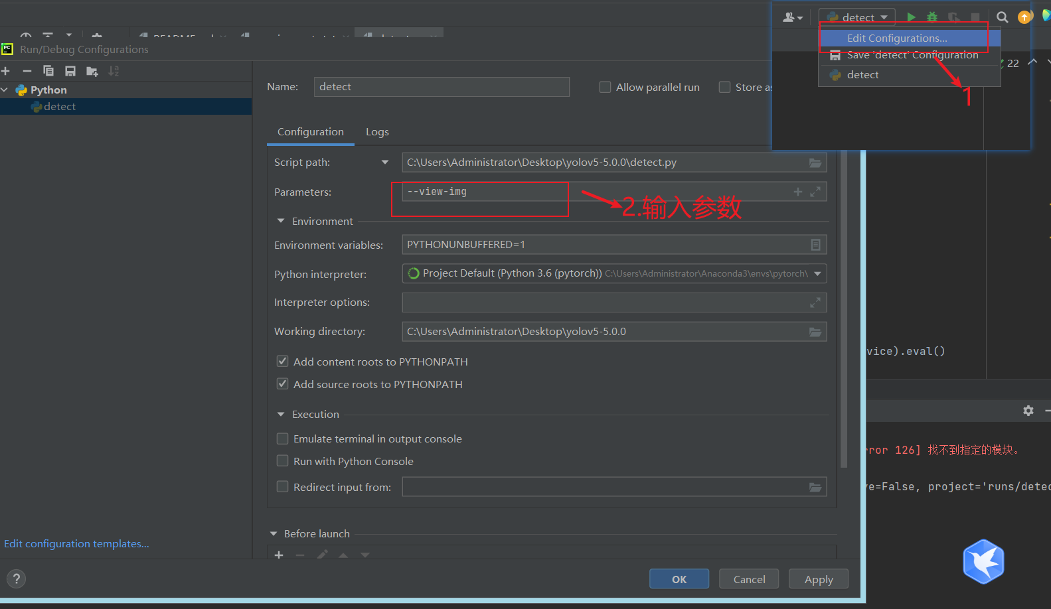Enable Run with Python Console checkbox

(282, 461)
